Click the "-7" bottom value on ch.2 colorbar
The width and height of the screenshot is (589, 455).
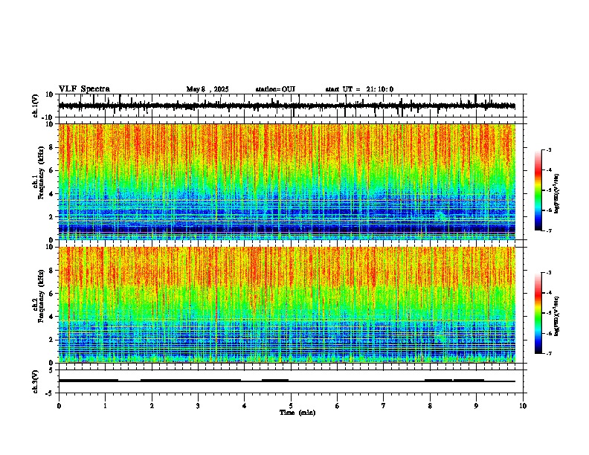[548, 353]
